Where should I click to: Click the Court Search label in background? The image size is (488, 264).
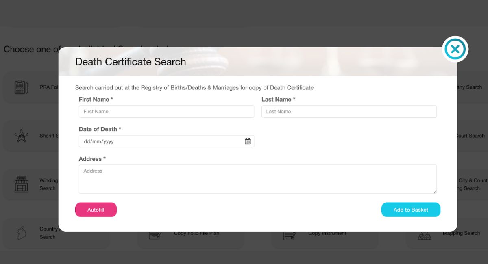[x=471, y=136]
